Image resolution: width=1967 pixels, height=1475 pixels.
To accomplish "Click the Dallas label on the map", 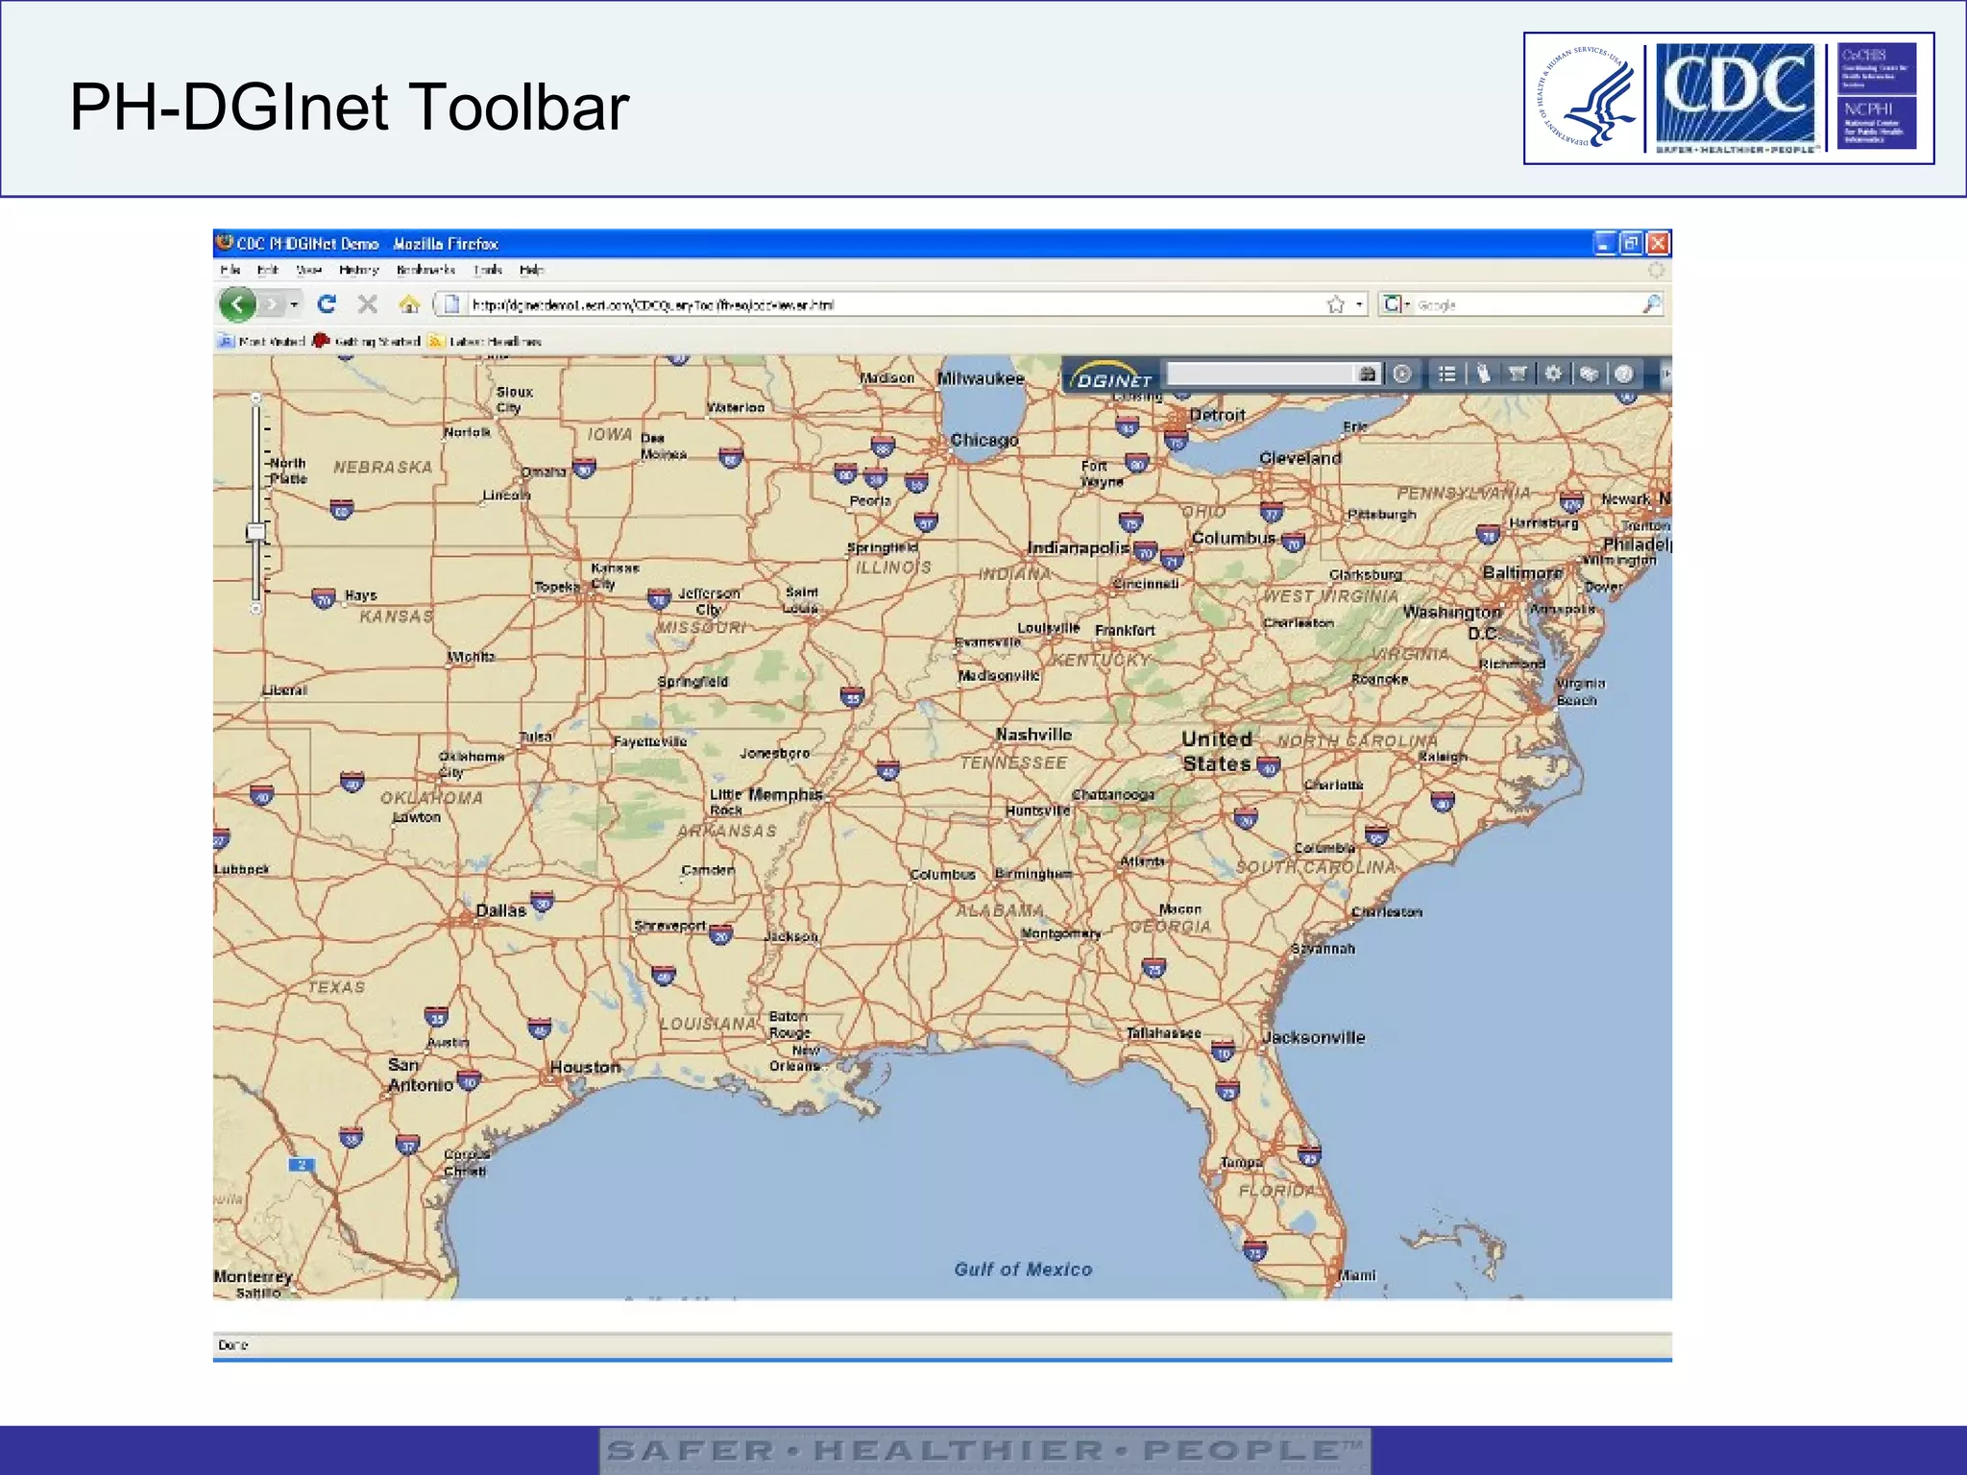I will tap(500, 909).
